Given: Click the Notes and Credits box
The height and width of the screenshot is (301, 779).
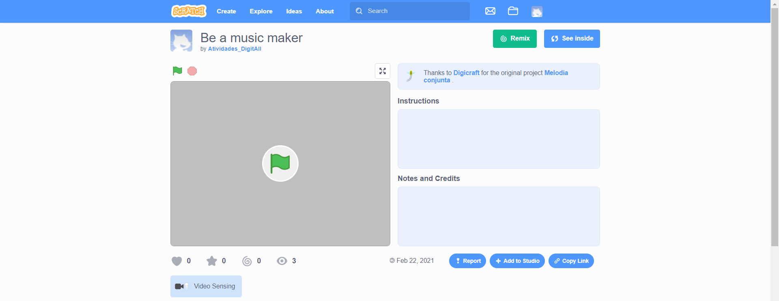Looking at the screenshot, I should point(499,216).
